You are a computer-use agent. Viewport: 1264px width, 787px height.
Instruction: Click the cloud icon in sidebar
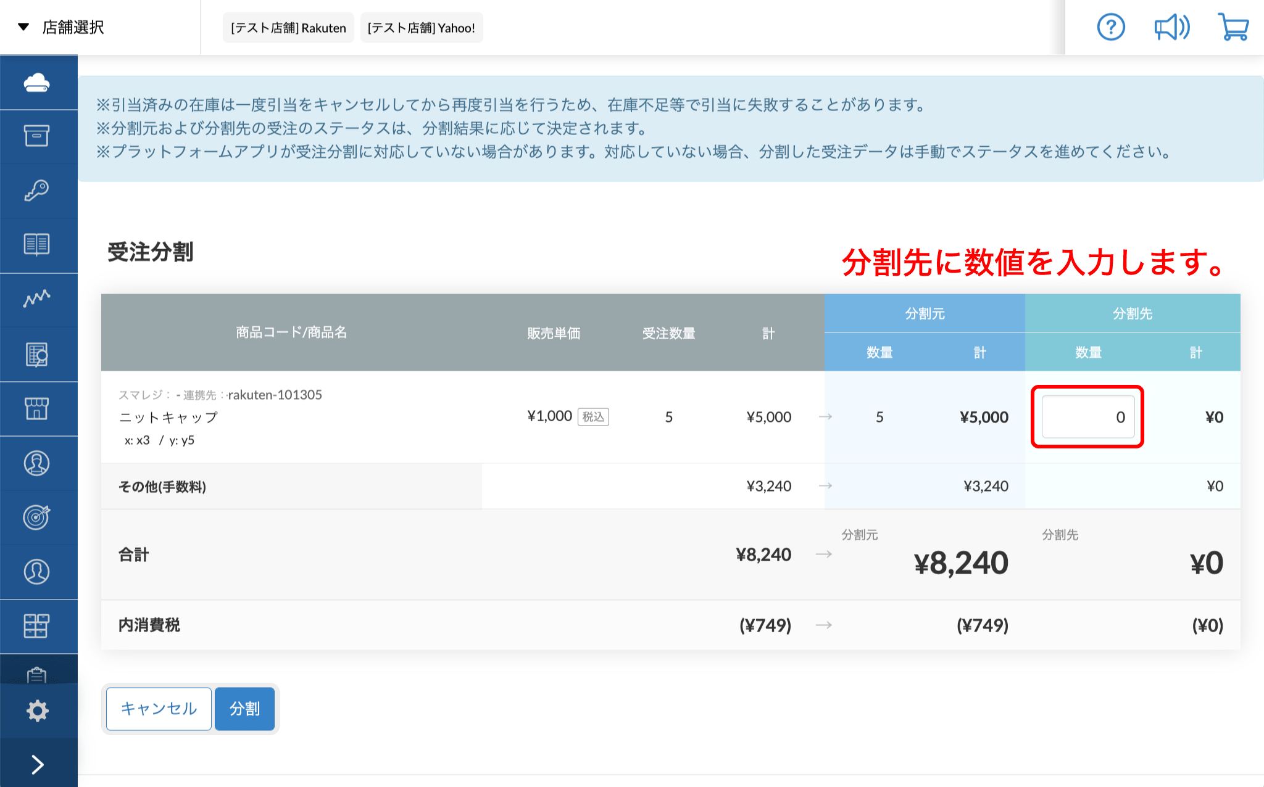click(x=37, y=82)
